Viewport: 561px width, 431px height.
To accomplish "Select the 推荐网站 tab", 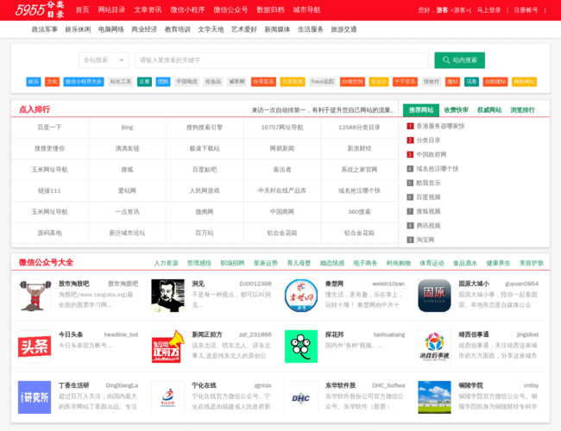I will coord(421,110).
